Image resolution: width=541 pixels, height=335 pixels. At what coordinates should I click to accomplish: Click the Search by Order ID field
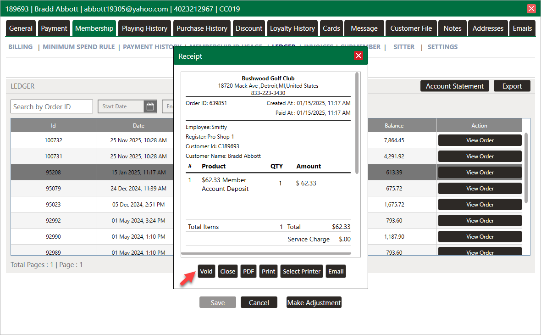tap(51, 106)
